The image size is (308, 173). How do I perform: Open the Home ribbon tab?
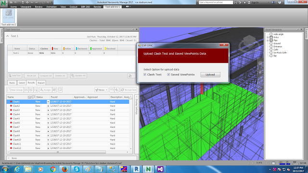(x=13, y=7)
